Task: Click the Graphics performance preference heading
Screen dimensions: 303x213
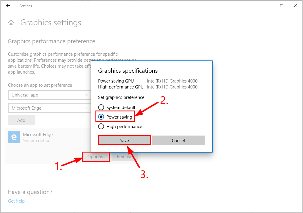Action: click(x=51, y=41)
